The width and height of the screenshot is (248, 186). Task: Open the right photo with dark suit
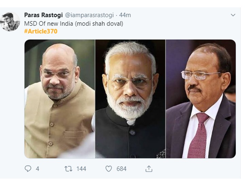(201, 99)
